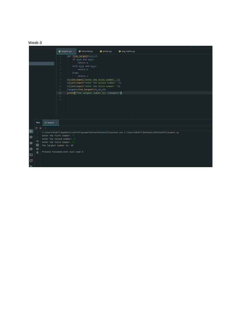
Task: Switch to the factorial.py tab
Action: tap(86, 51)
